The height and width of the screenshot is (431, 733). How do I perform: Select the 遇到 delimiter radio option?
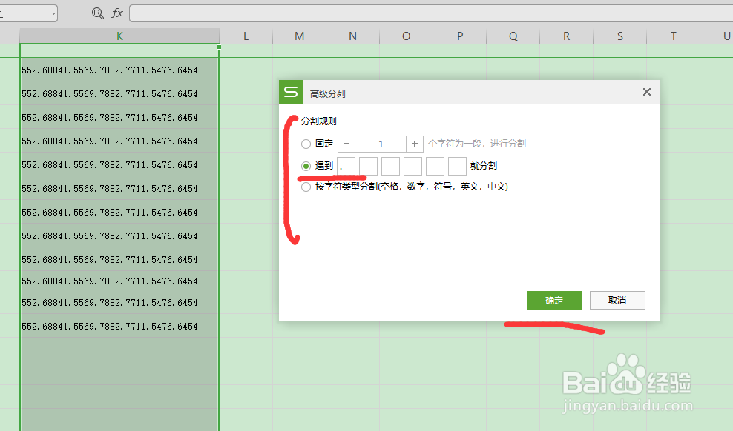coord(306,166)
